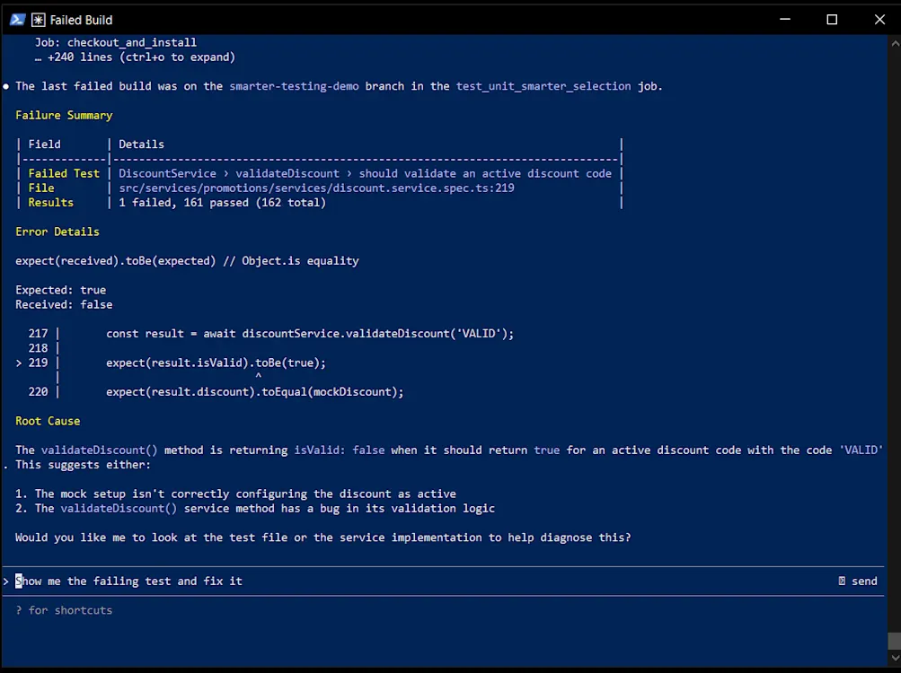Click the '? for shortcuts' hint
Screen dimensions: 901x673
click(x=64, y=610)
